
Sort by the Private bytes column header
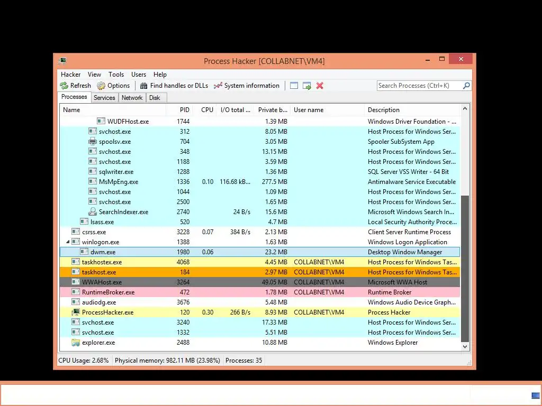pyautogui.click(x=272, y=110)
